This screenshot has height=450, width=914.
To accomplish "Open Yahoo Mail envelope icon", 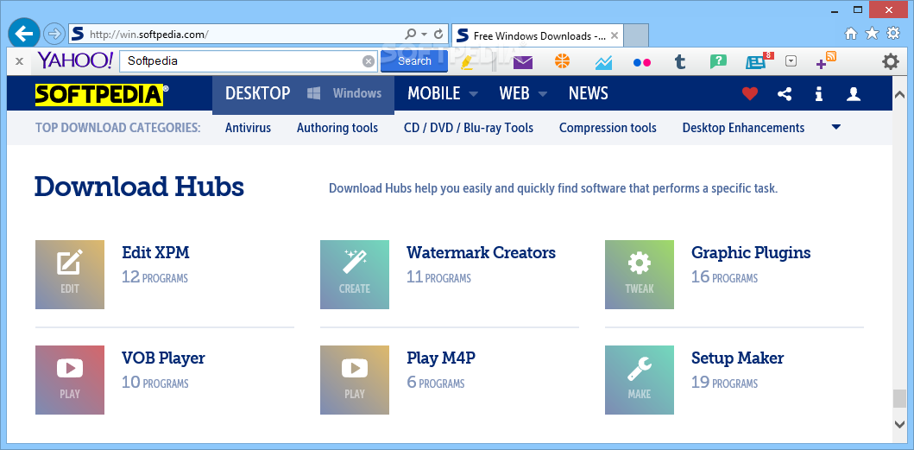I will (x=523, y=61).
